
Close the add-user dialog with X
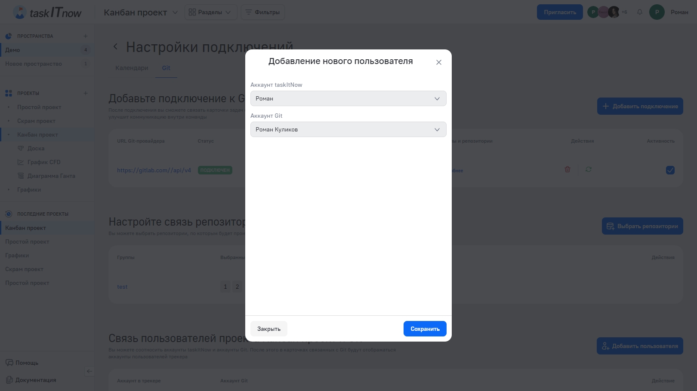tap(438, 62)
